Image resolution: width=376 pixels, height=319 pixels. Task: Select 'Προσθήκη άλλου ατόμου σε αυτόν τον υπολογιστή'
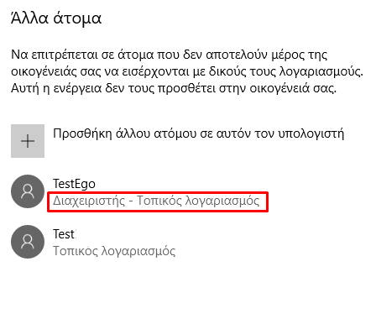pos(198,133)
